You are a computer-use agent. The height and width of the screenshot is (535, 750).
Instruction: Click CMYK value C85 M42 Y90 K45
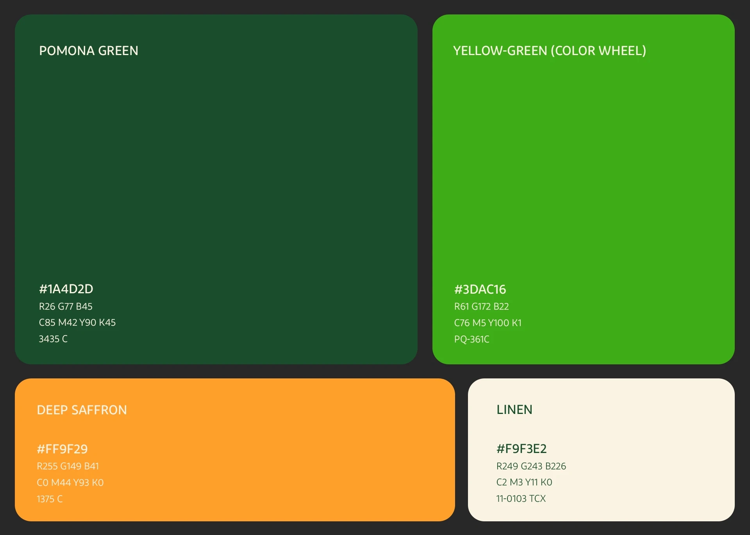[x=77, y=323]
